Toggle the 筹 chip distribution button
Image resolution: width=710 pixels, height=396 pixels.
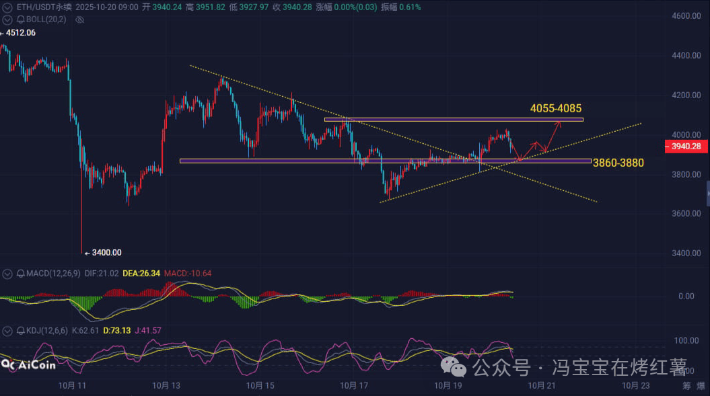point(687,386)
